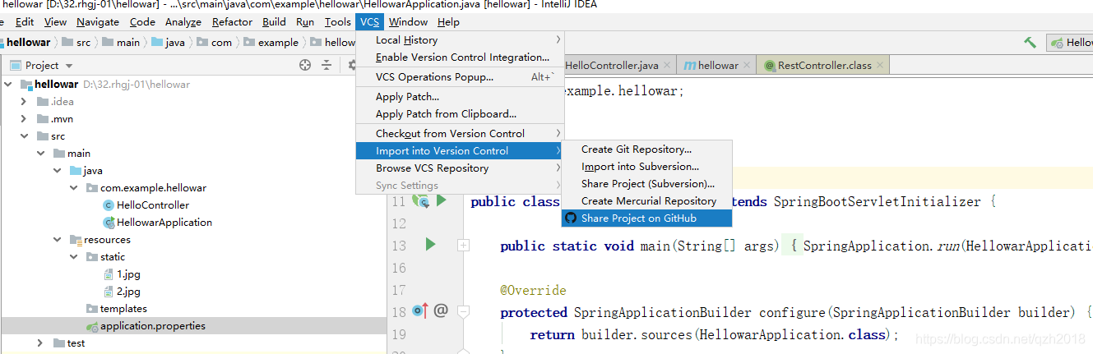Screen dimensions: 1093x354
Task: Close the RestController.class tab
Action: [879, 66]
